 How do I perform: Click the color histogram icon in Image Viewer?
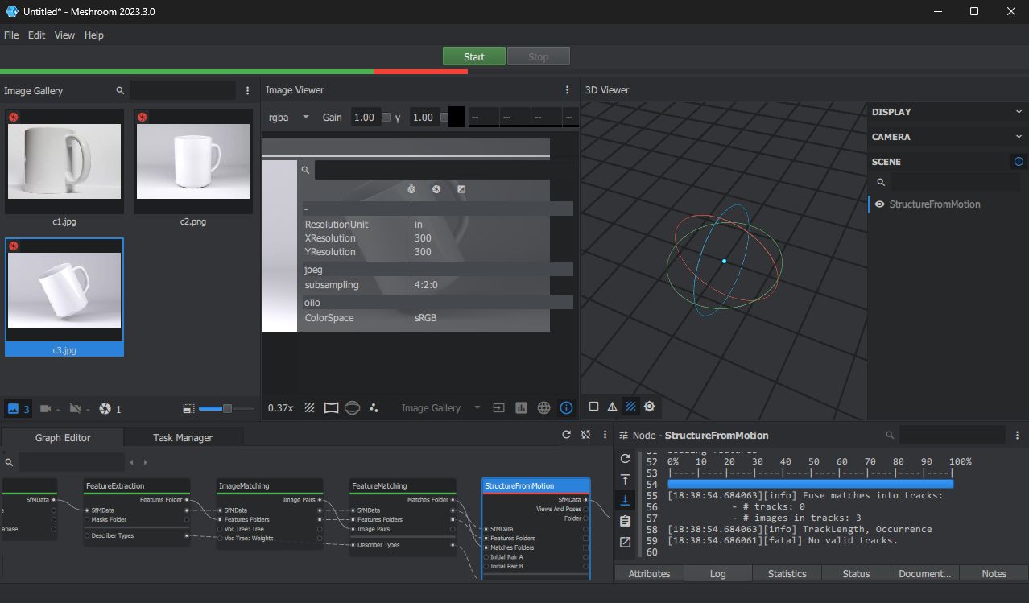click(x=521, y=408)
